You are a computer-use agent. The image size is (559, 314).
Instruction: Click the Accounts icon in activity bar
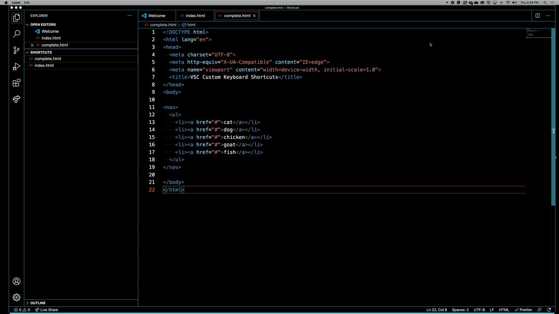click(16, 282)
